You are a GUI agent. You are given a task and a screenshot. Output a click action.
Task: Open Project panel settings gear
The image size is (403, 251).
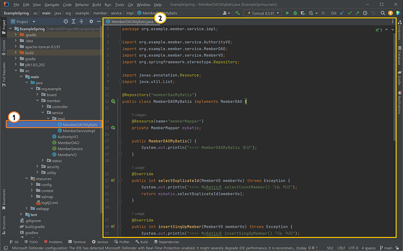pyautogui.click(x=91, y=22)
